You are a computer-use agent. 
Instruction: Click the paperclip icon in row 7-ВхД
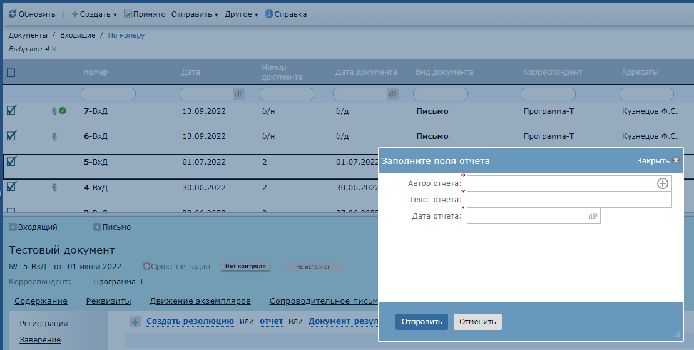click(x=54, y=111)
